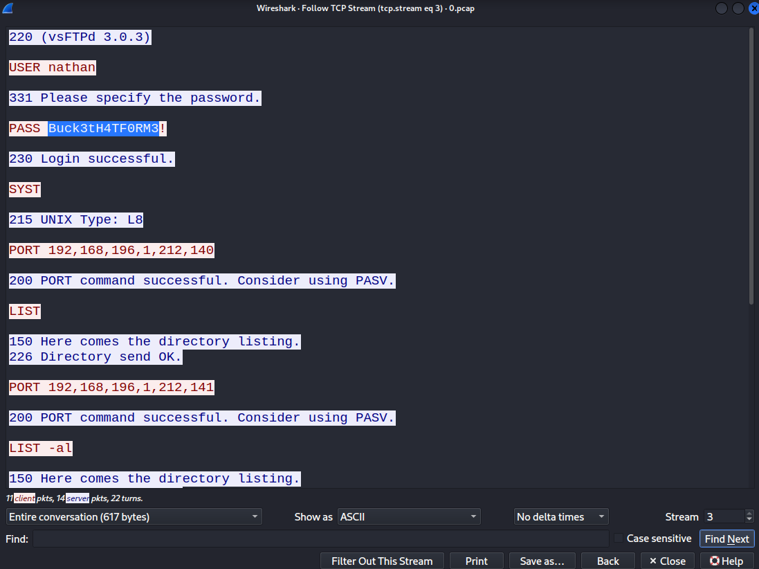Open the Show as ASCII dropdown

click(x=408, y=516)
